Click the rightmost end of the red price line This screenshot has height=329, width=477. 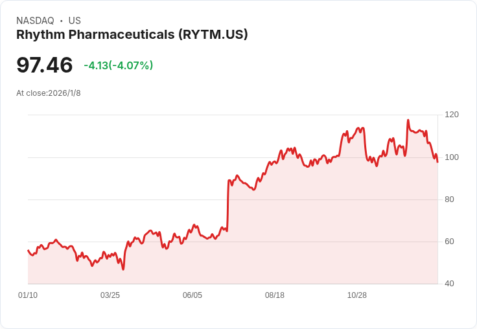(437, 162)
